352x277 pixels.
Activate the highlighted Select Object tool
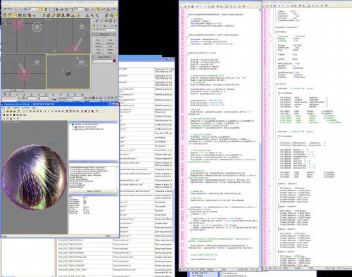coord(42,9)
